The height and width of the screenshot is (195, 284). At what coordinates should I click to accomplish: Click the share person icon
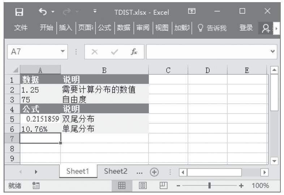click(x=266, y=28)
